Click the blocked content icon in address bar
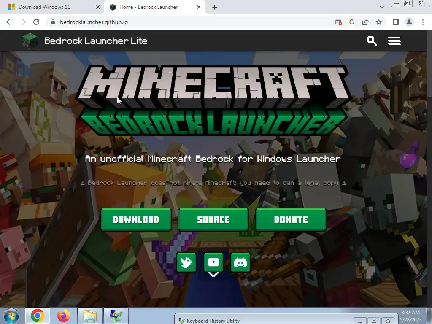 [339, 22]
